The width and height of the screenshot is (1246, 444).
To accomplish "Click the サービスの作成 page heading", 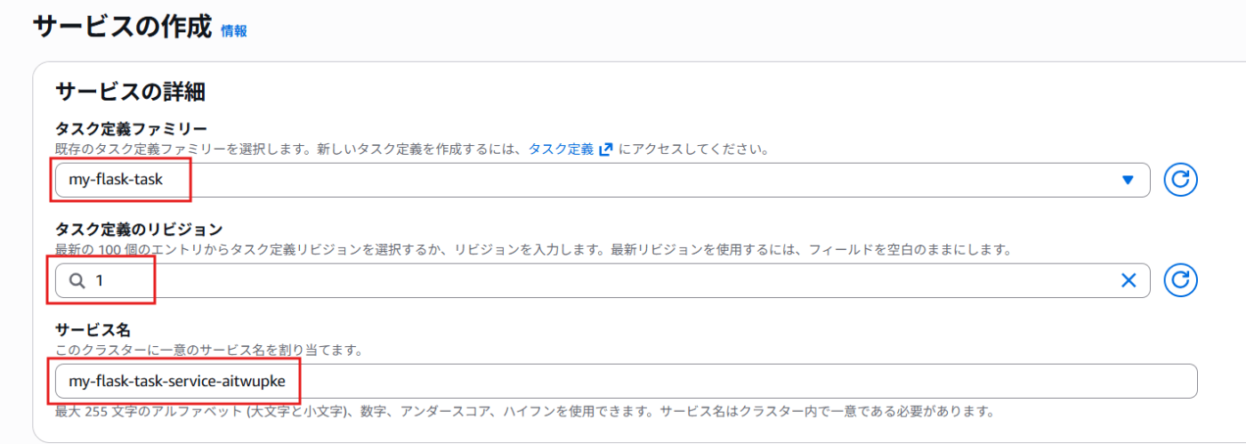I will coord(122,27).
